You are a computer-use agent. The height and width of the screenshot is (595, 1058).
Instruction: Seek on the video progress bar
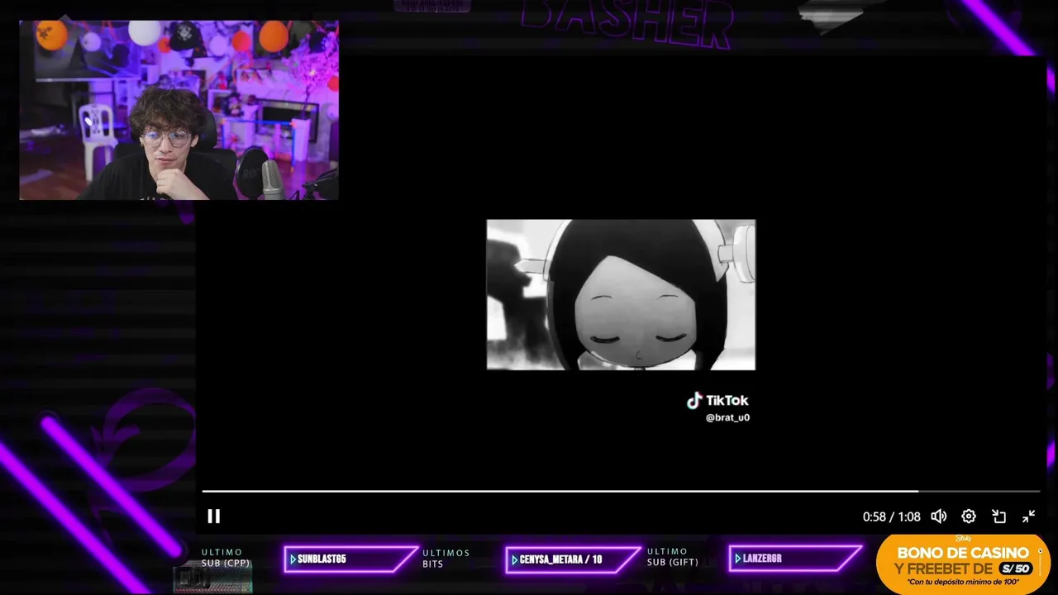pos(621,491)
